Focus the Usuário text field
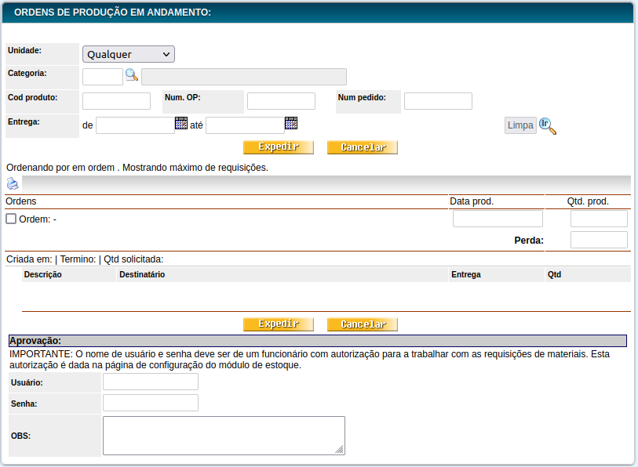The image size is (638, 467). pyautogui.click(x=151, y=382)
